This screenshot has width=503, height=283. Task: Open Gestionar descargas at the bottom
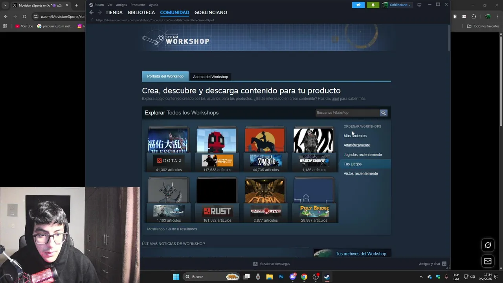pyautogui.click(x=272, y=264)
